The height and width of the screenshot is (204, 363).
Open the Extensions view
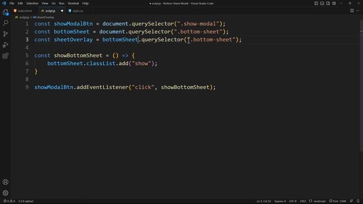6,56
